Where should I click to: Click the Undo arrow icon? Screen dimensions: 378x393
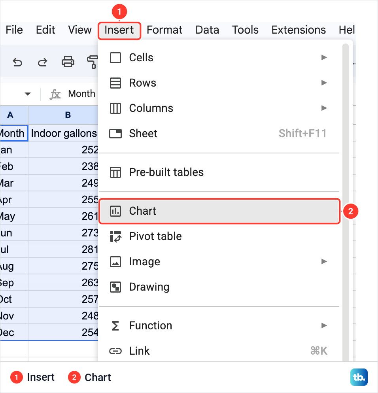(17, 62)
